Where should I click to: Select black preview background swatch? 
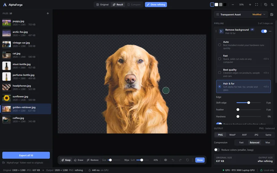[225, 5]
